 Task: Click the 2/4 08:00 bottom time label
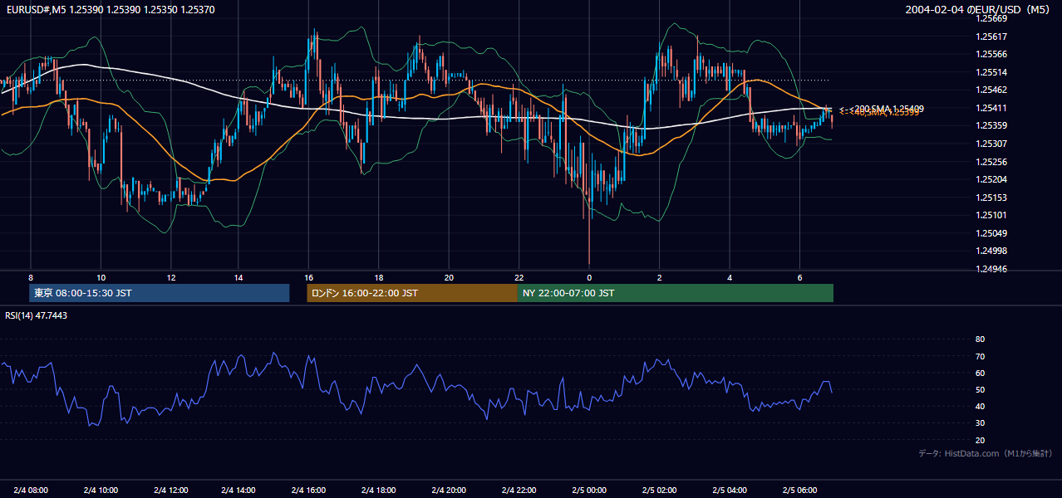(x=31, y=490)
